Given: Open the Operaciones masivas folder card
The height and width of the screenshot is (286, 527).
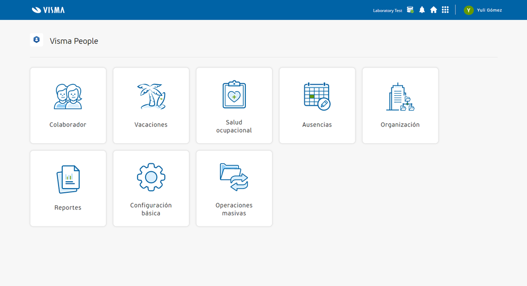Looking at the screenshot, I should (234, 189).
